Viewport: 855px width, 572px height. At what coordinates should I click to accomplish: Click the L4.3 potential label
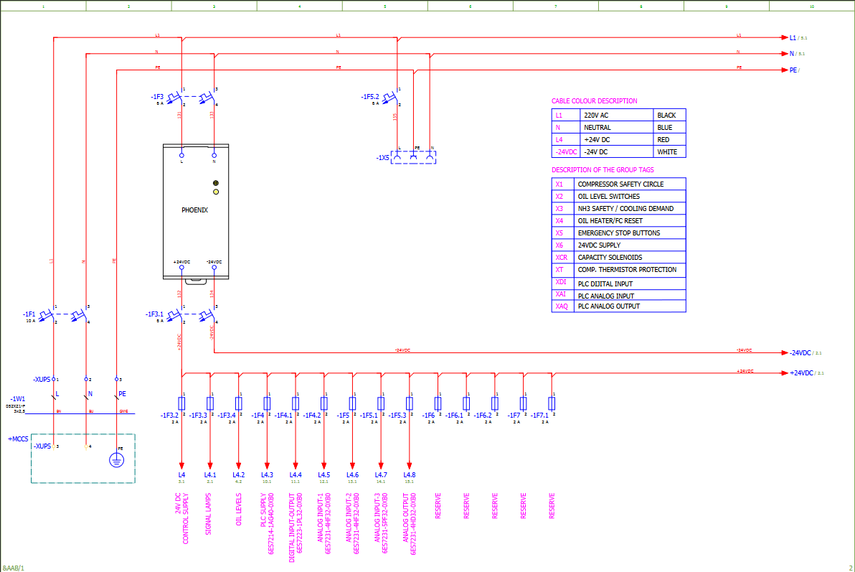[267, 475]
